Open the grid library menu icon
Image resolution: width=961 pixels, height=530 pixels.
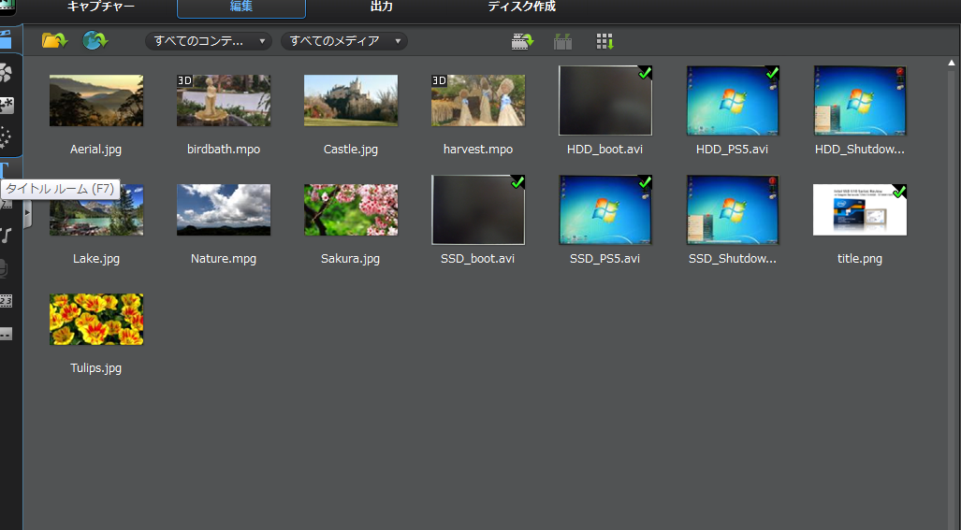(604, 41)
